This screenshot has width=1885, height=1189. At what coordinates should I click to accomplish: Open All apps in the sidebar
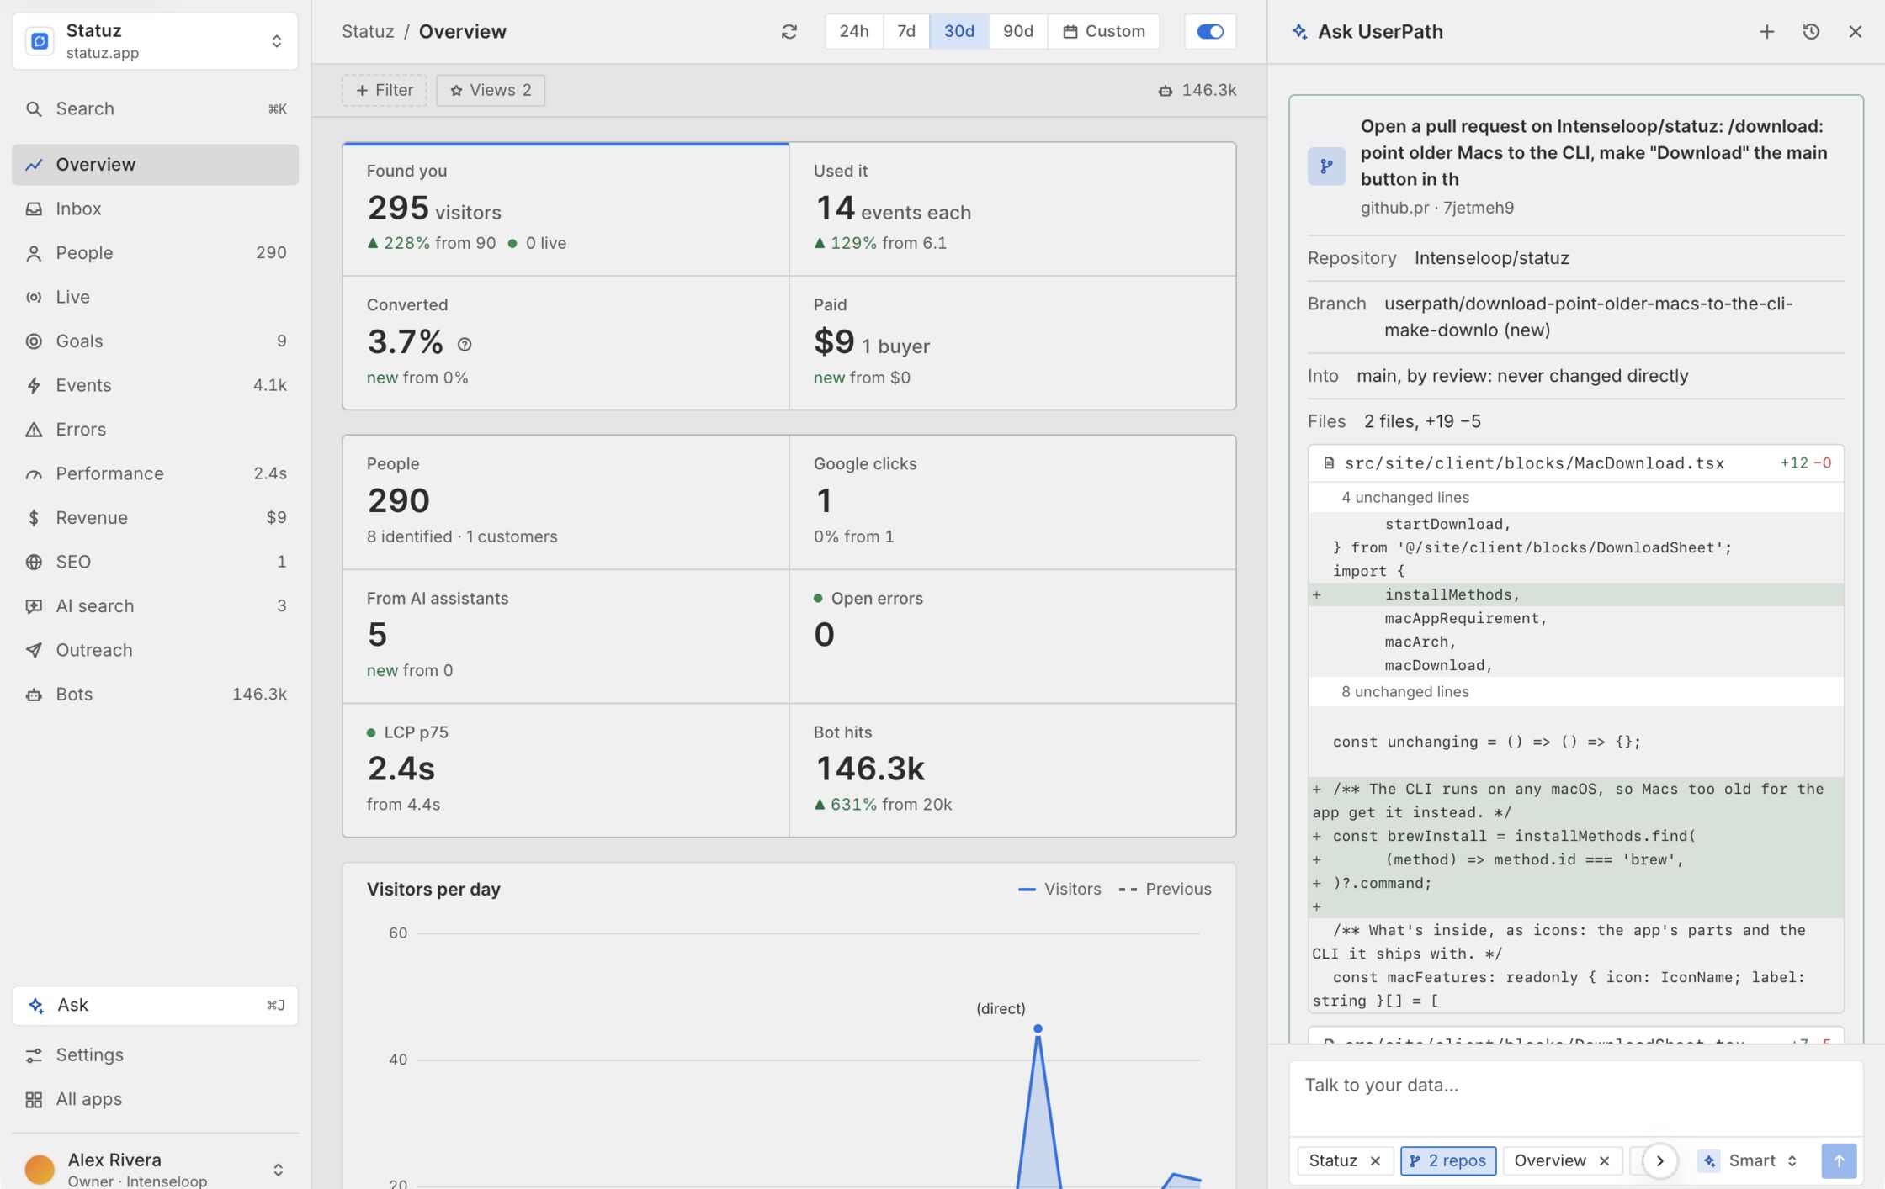[x=155, y=1099]
